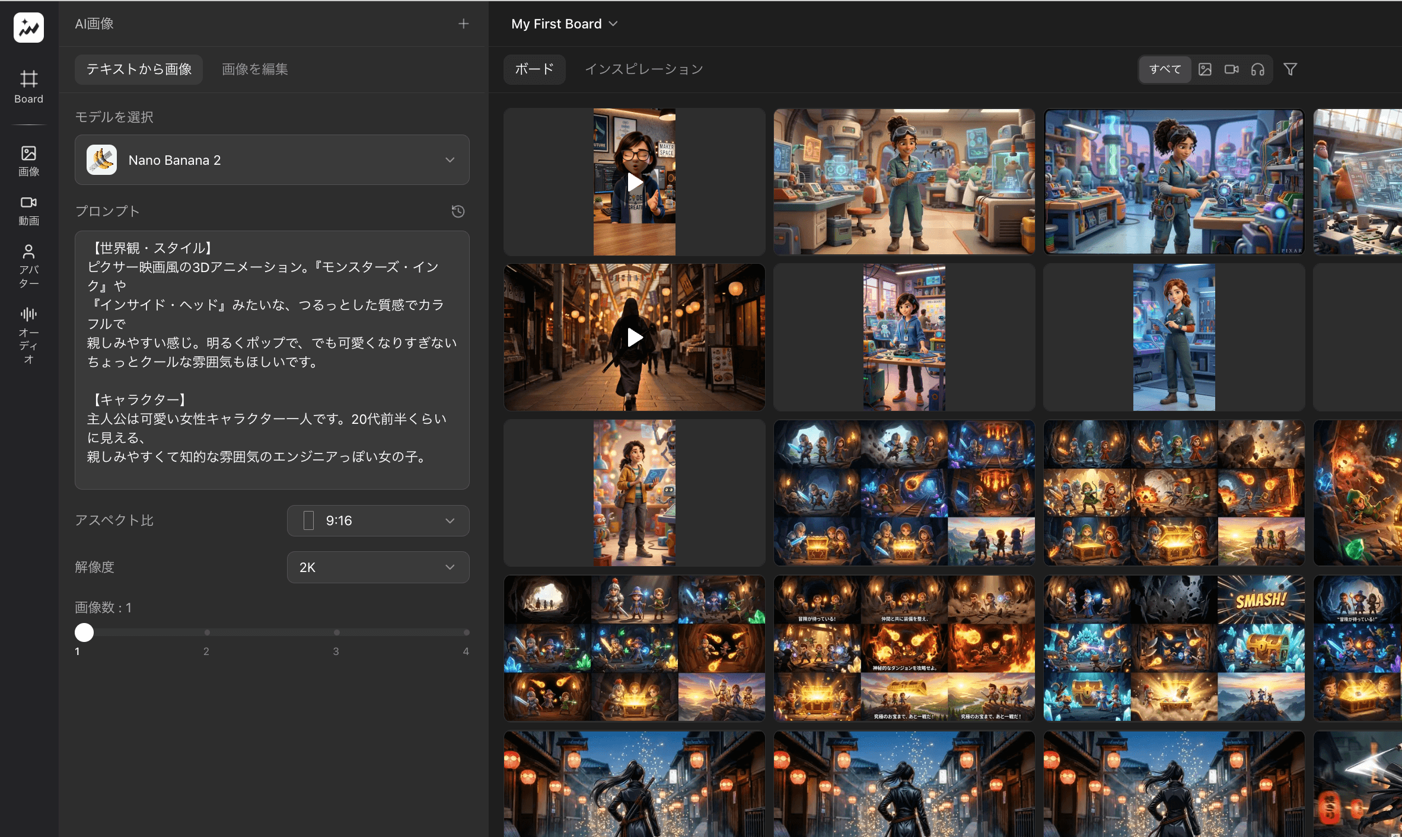Filter board to images only
Image resolution: width=1402 pixels, height=837 pixels.
tap(1205, 69)
